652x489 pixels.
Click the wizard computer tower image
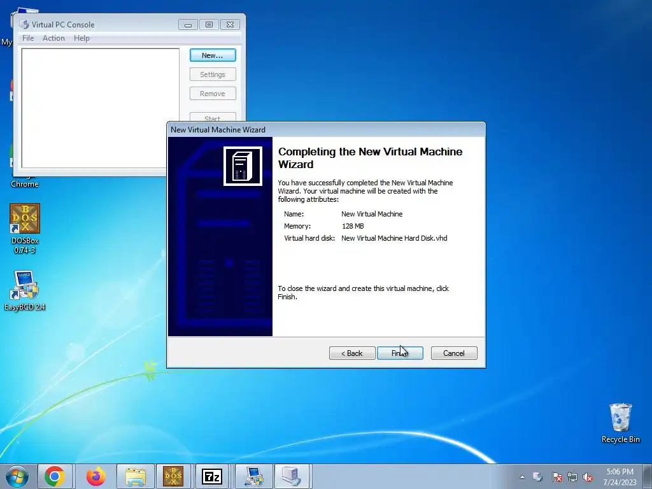pyautogui.click(x=243, y=166)
